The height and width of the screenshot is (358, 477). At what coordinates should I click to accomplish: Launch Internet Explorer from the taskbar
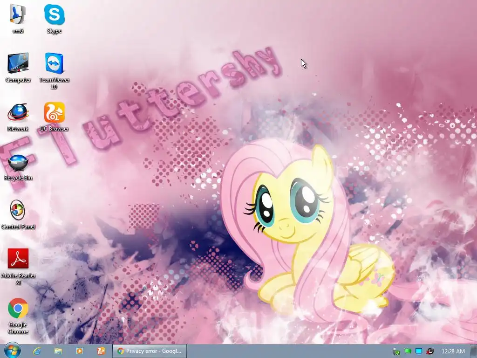pyautogui.click(x=37, y=351)
